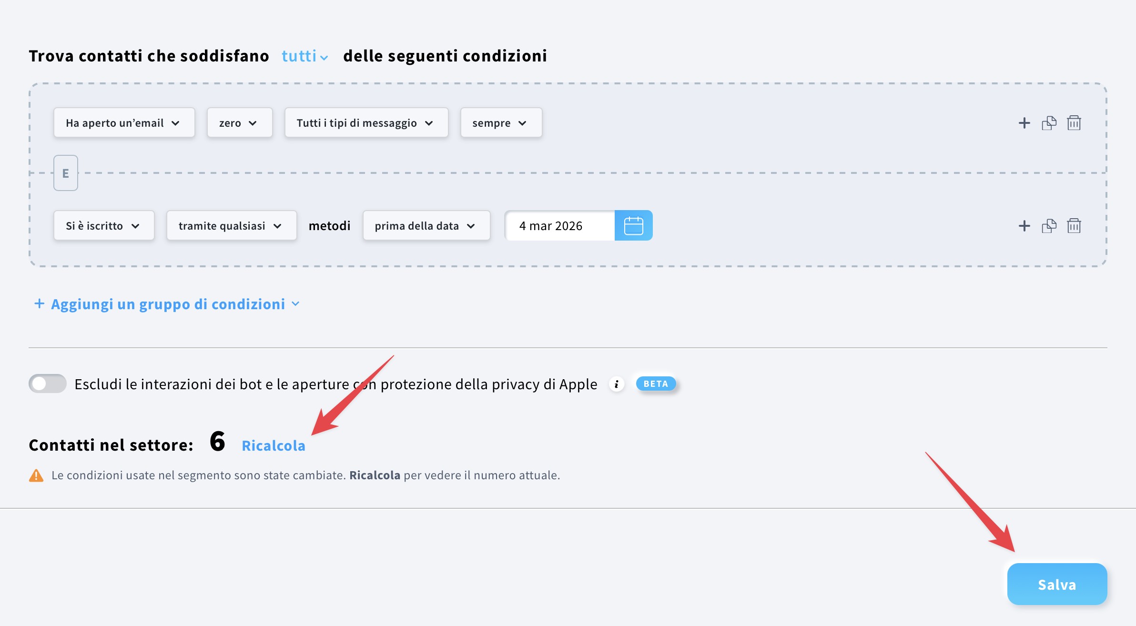Open the calendar date picker
1136x626 pixels.
[x=634, y=225]
